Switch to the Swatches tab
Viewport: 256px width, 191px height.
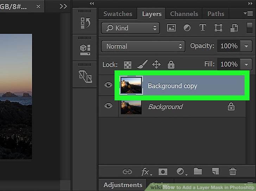coord(118,14)
